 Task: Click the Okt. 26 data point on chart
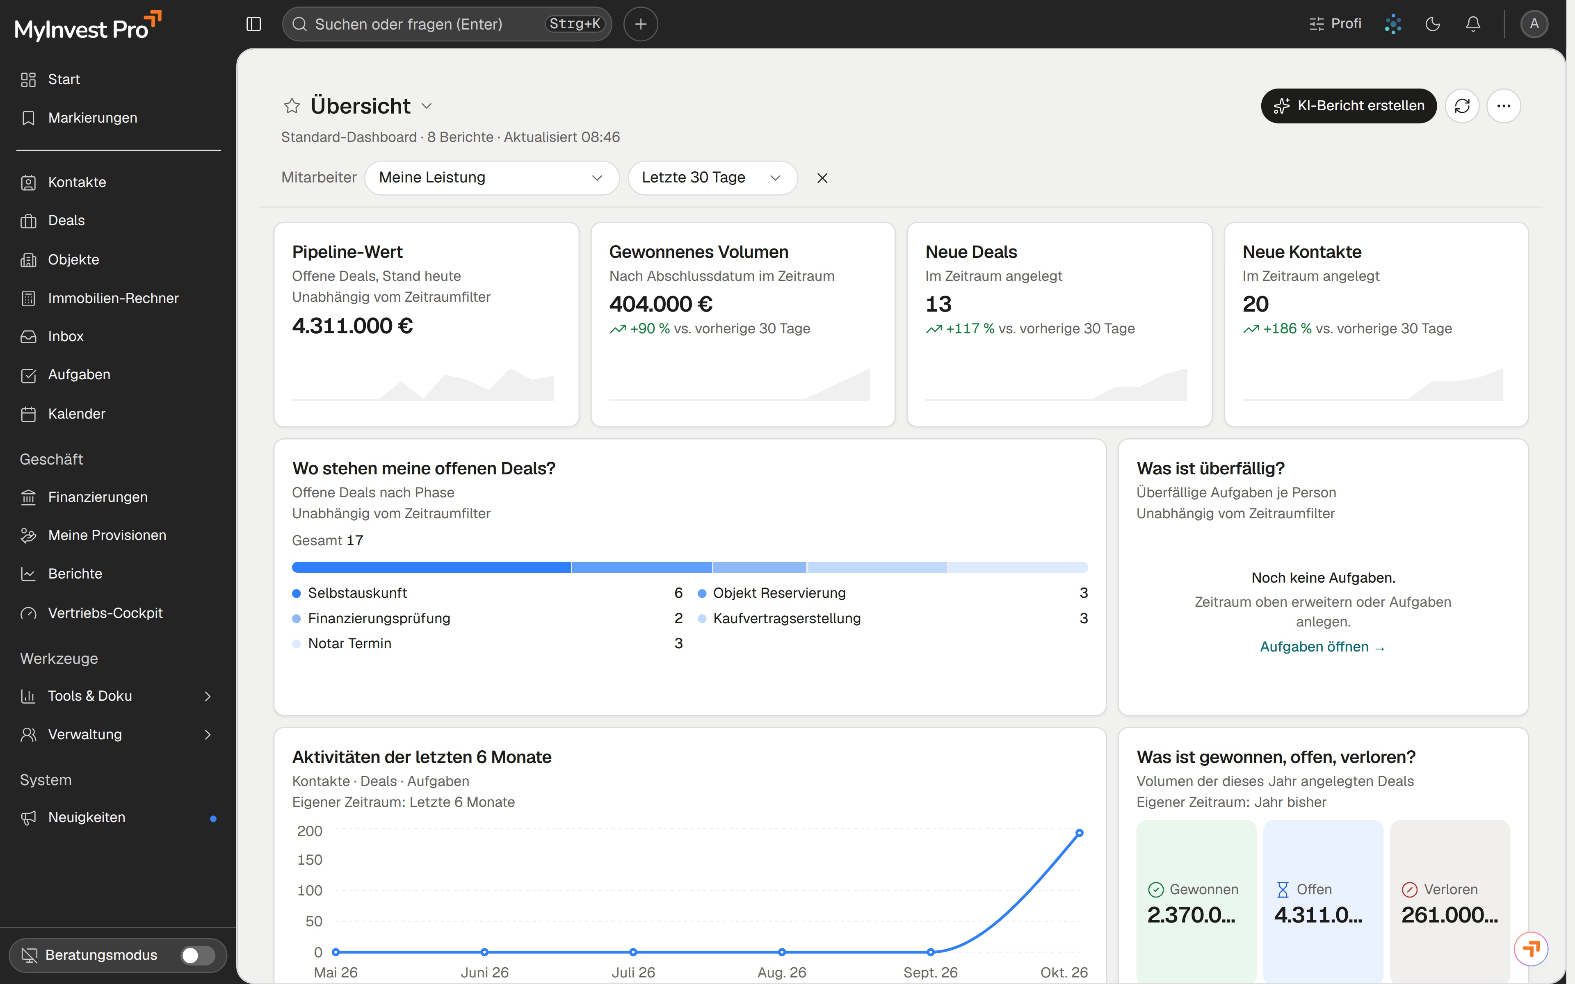(x=1079, y=833)
